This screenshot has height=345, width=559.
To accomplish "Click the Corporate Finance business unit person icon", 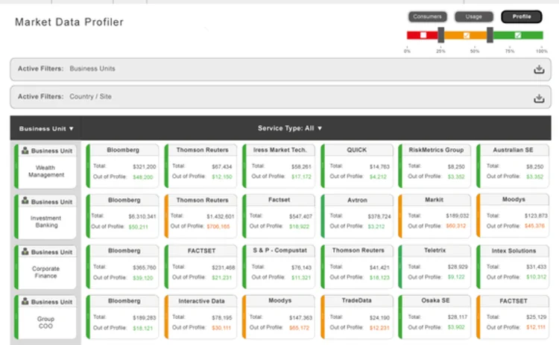I will (x=25, y=251).
